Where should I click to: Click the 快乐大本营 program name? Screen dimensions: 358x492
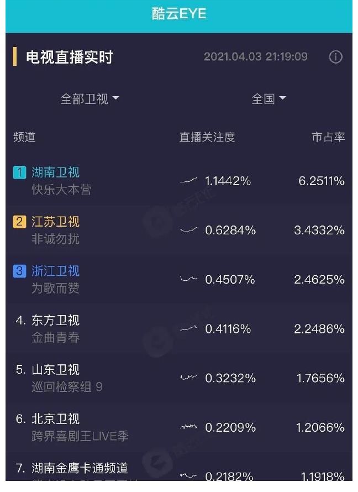point(61,190)
